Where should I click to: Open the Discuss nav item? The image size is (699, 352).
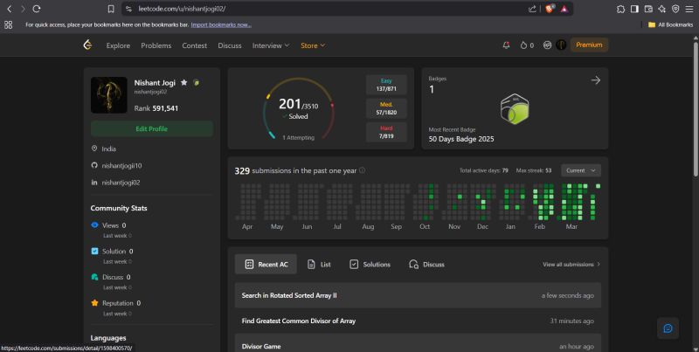[230, 45]
